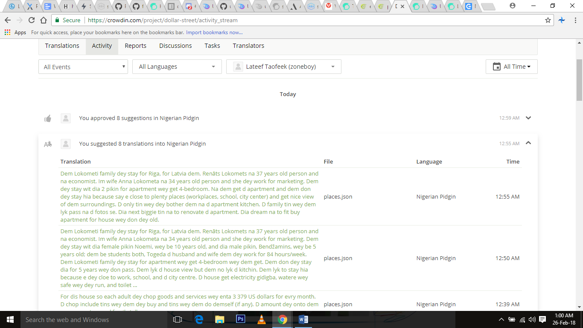
Task: Select the Activity tab
Action: point(102,46)
